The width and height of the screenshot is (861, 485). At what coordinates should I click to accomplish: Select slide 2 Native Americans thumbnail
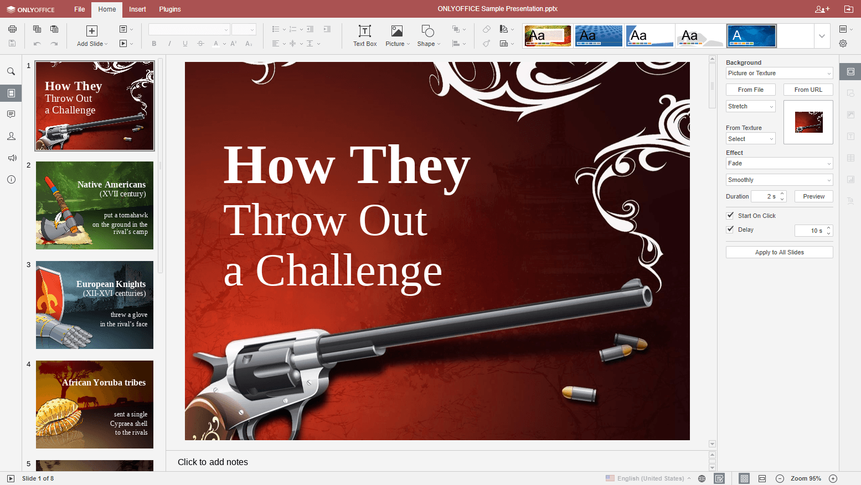click(95, 205)
